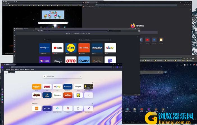This screenshot has width=197, height=125.
Task: Open the Lidl tile in Opera speed dial
Action: pos(78,95)
